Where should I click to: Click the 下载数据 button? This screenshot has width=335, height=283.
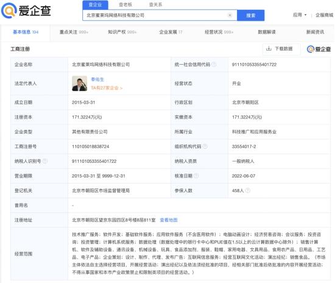click(x=281, y=49)
